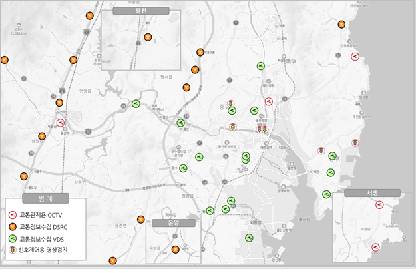The width and height of the screenshot is (420, 273).
Task: Click the DSRC marker next to 삼남 label
Action: point(42,136)
